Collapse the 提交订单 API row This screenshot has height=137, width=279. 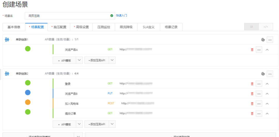(x=267, y=113)
